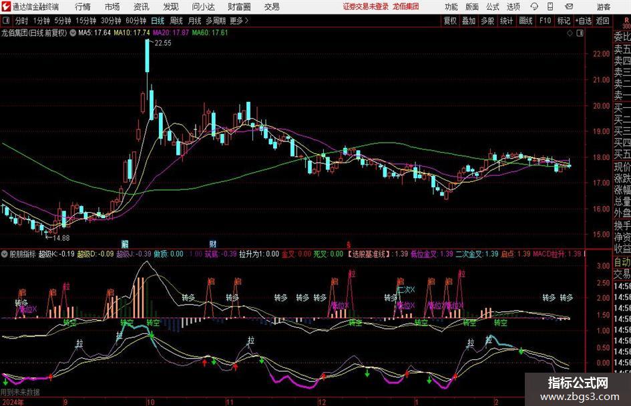Open the 功能 menu
The width and height of the screenshot is (631, 406).
[x=451, y=7]
